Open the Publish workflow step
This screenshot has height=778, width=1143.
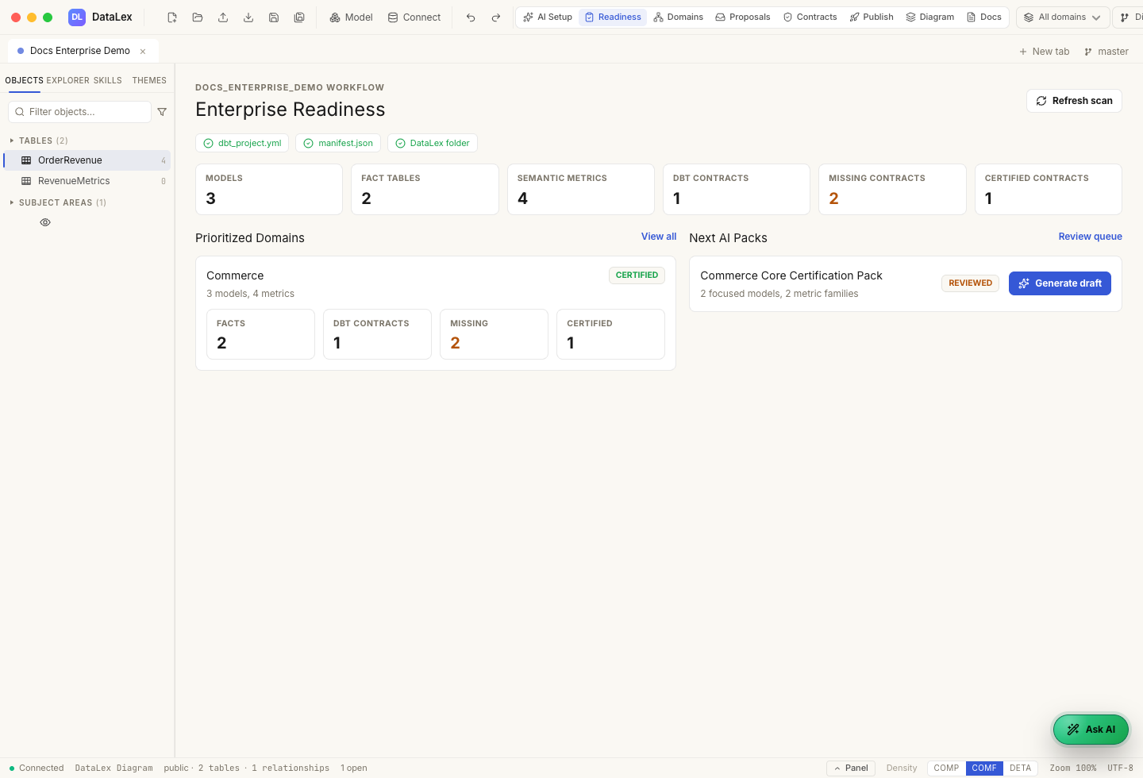[x=872, y=17]
